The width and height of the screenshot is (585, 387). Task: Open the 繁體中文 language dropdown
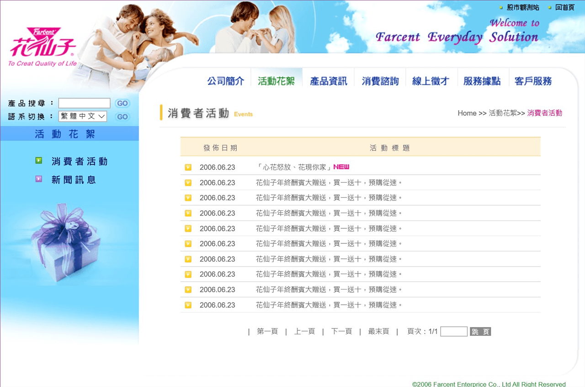click(83, 117)
